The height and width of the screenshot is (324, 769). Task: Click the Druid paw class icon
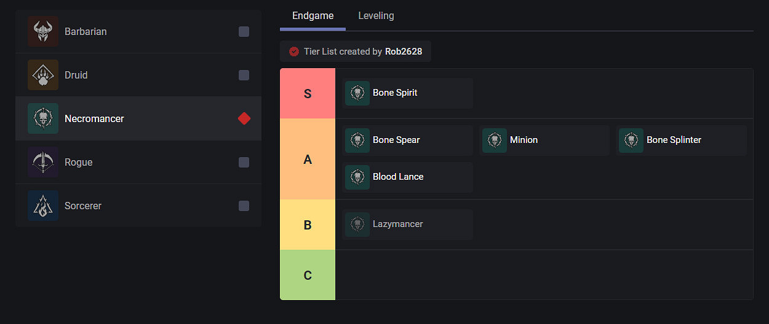pyautogui.click(x=43, y=75)
